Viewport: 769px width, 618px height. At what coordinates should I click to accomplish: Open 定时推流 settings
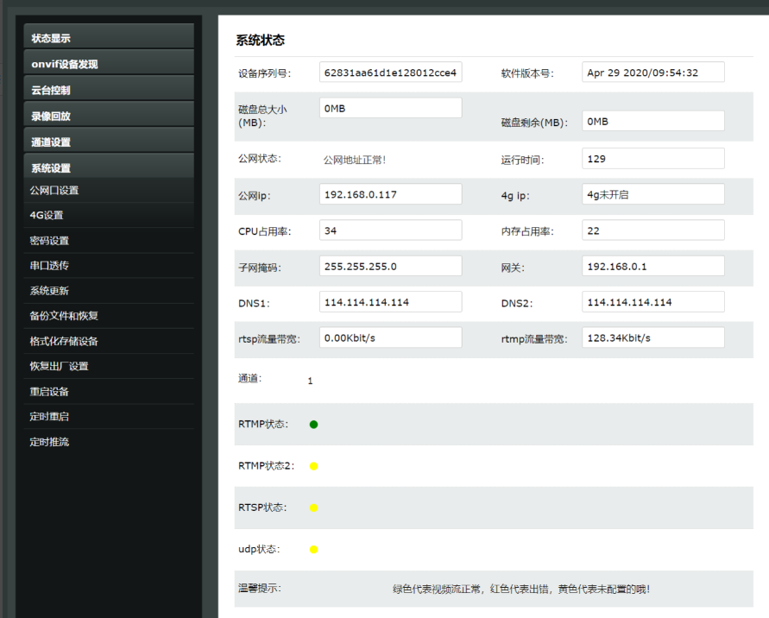[109, 441]
